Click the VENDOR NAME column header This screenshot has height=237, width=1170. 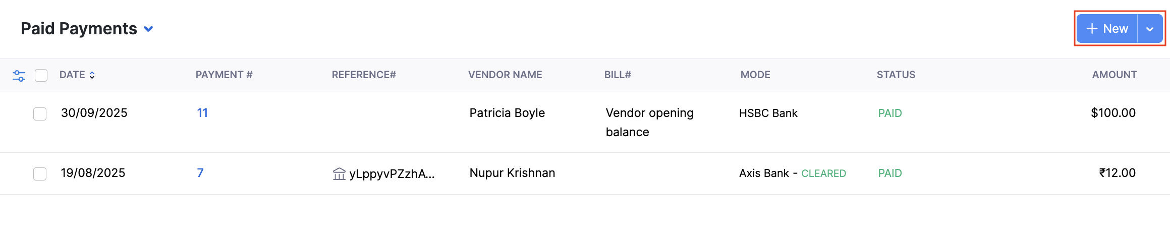point(505,75)
